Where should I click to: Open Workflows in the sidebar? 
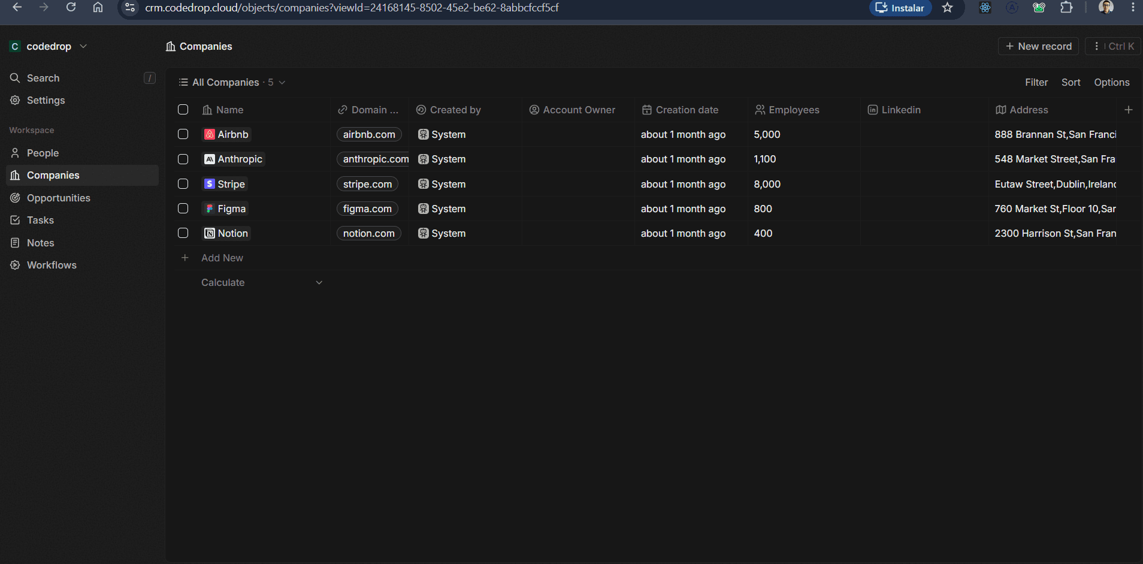(82, 265)
